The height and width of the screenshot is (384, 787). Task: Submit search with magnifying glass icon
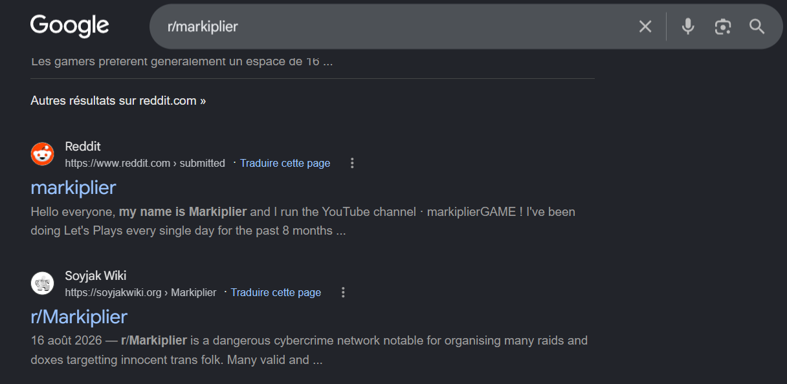(757, 27)
